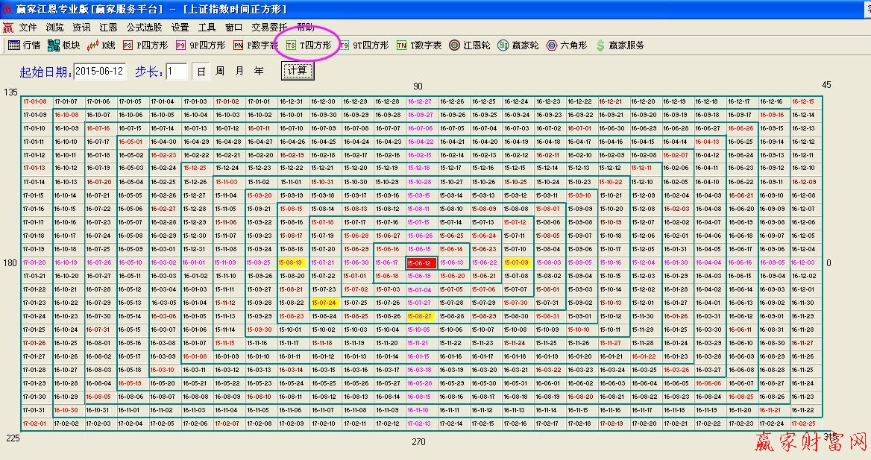Open the 江恩 menu
871x460 pixels.
(x=107, y=27)
